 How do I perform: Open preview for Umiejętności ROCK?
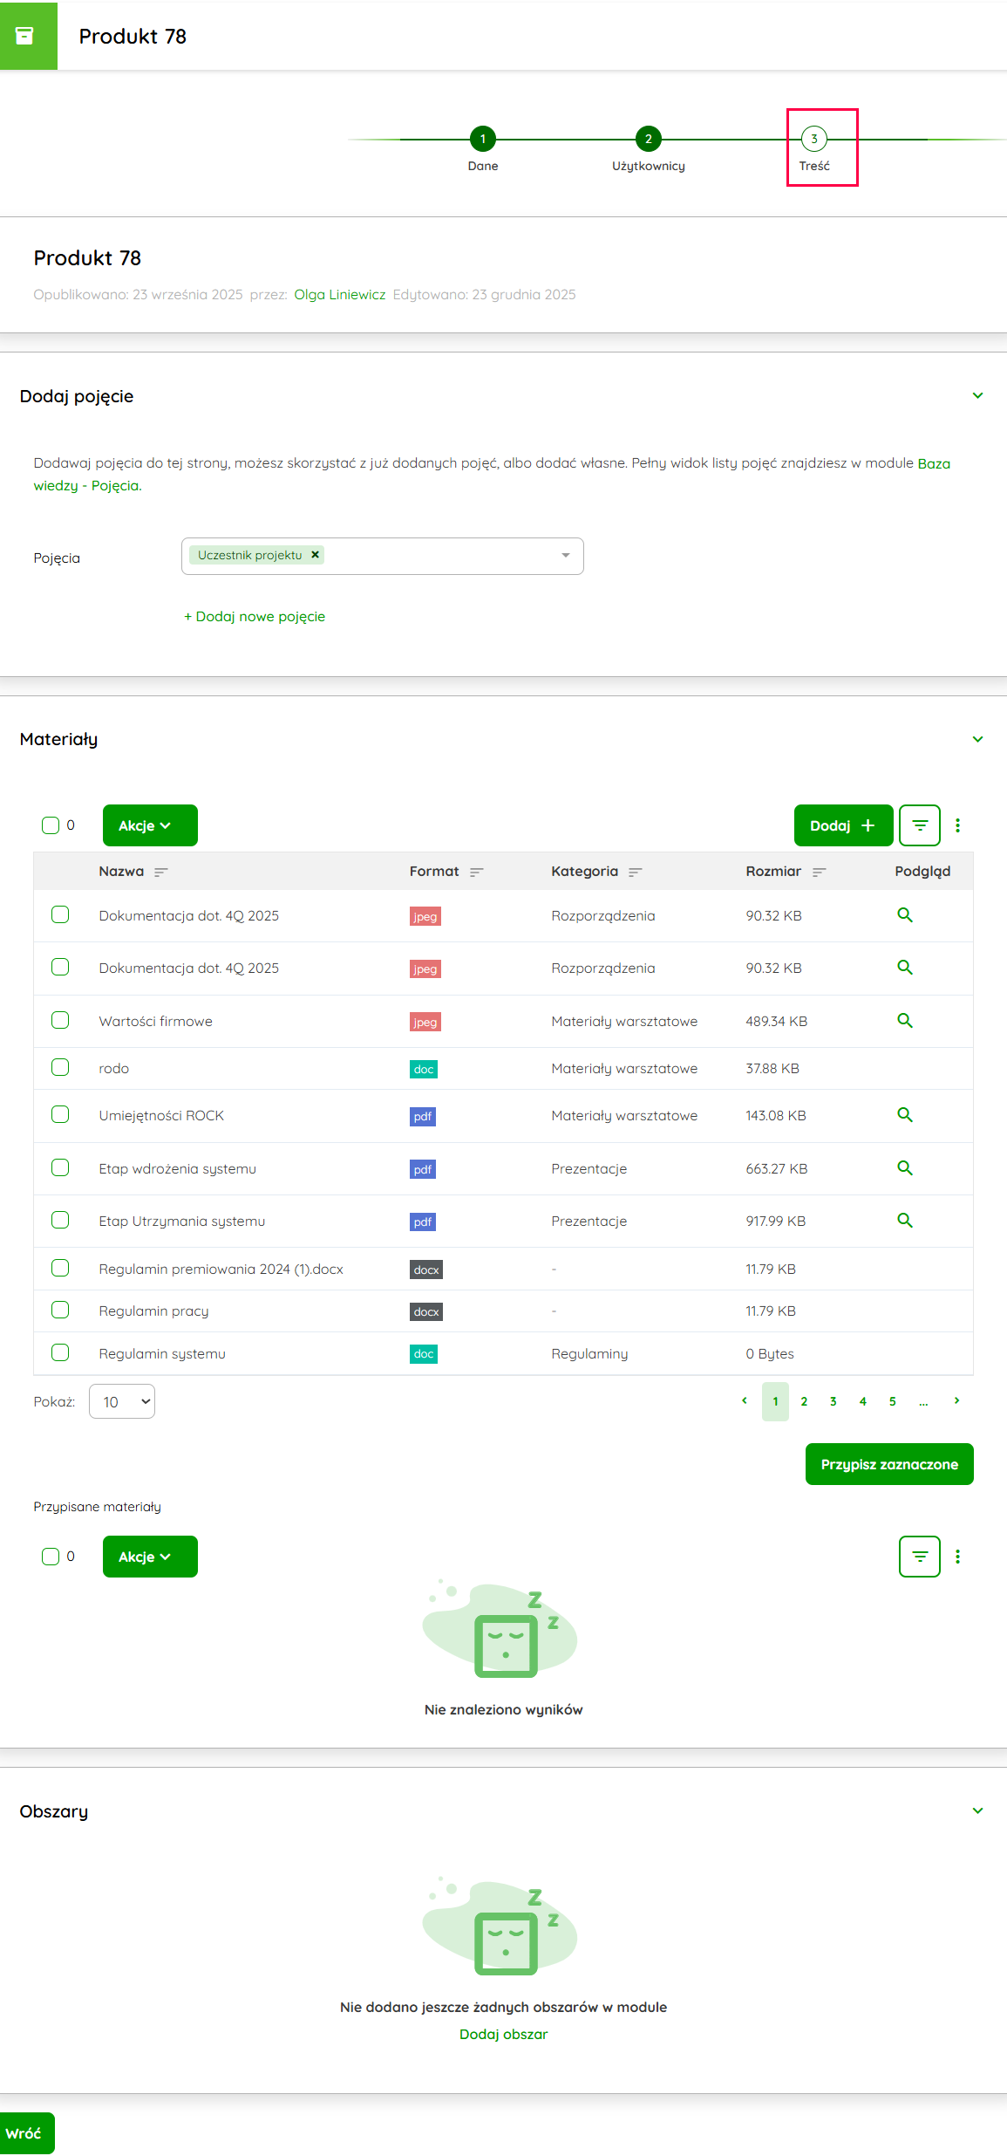904,1114
